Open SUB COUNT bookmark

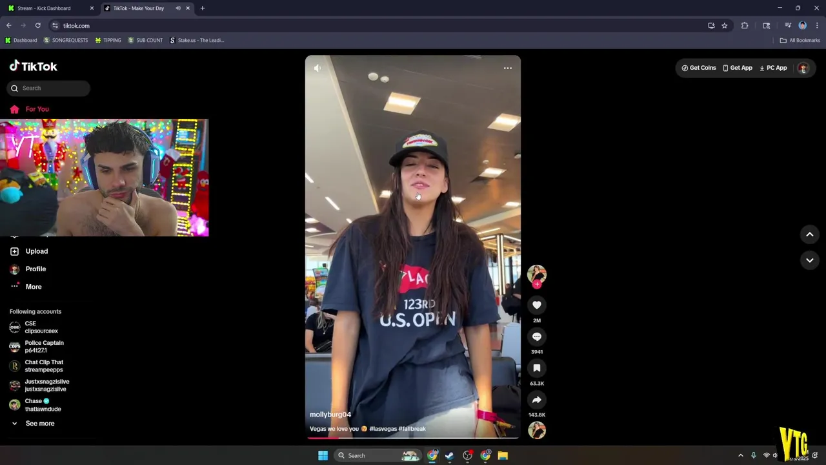pos(145,40)
